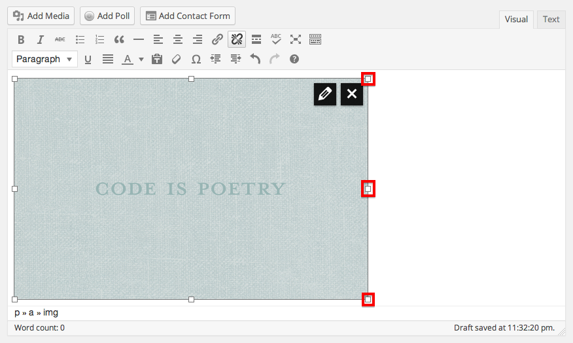Click the pencil edit button on image
Viewport: 573px width, 343px height.
(325, 94)
